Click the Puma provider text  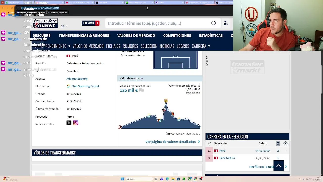(x=70, y=117)
